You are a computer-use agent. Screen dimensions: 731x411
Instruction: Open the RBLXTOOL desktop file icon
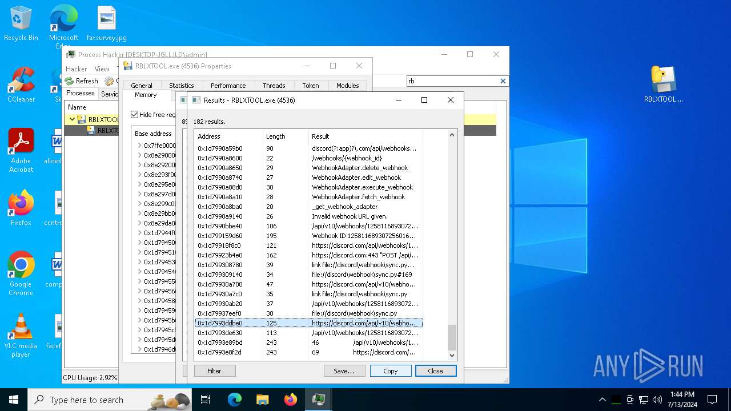(x=663, y=84)
